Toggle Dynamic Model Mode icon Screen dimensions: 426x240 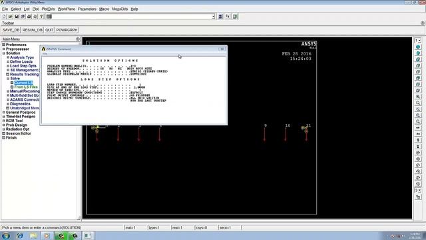[x=418, y=197]
